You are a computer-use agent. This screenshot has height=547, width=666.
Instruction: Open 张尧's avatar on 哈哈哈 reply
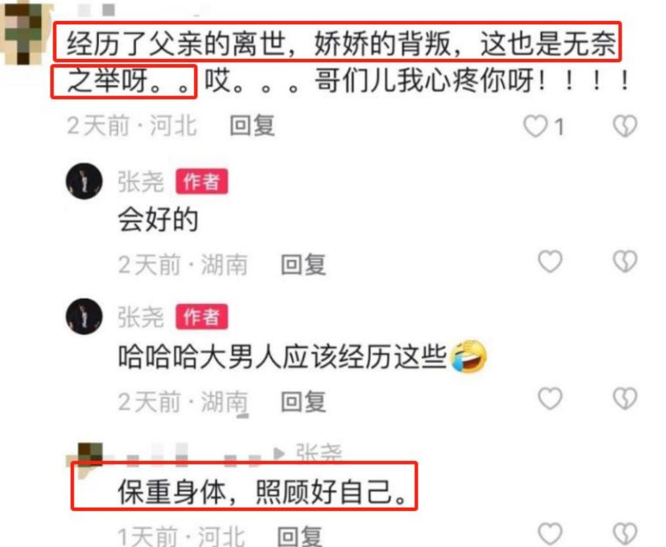[84, 316]
